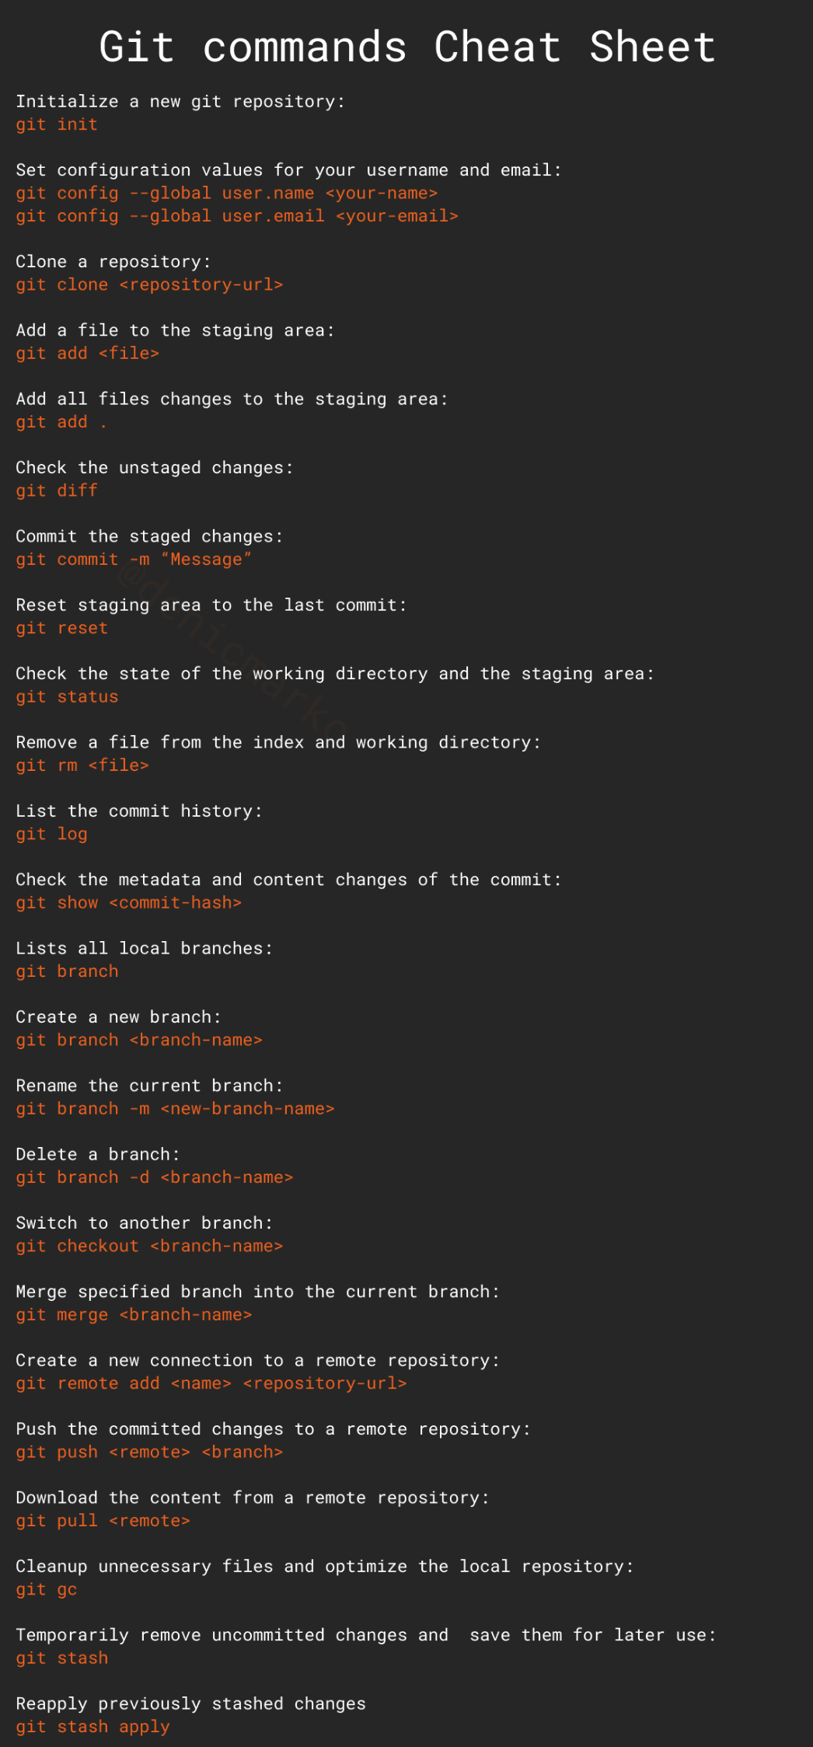The width and height of the screenshot is (813, 1747).
Task: Click the "git checkout <branch-name>" command
Action: coord(149,1247)
